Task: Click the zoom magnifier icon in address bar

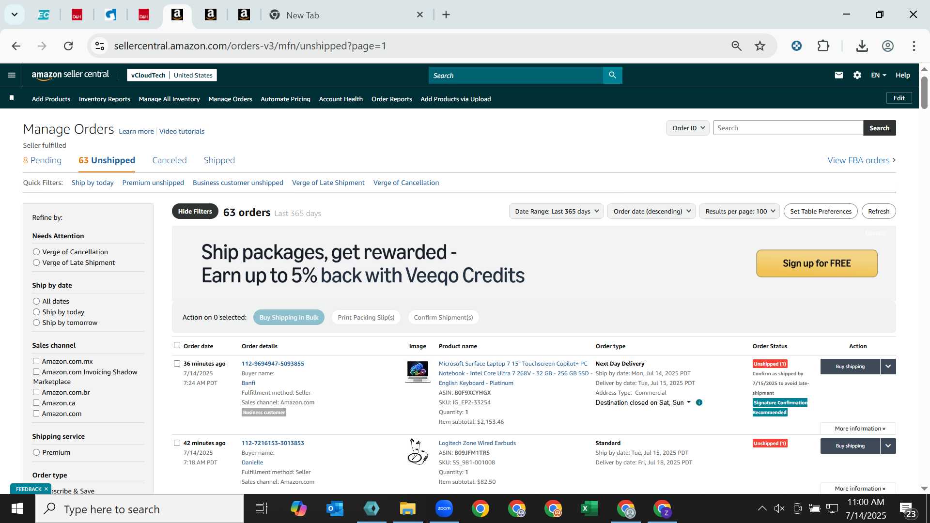Action: pyautogui.click(x=736, y=46)
